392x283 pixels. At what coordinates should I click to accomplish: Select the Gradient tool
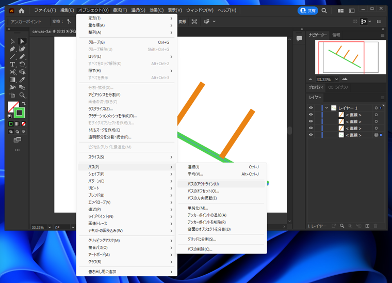click(12, 80)
